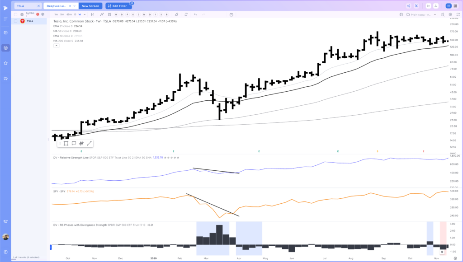The width and height of the screenshot is (463, 262).
Task: Tick the TSLA row checkbox
Action: click(16, 21)
